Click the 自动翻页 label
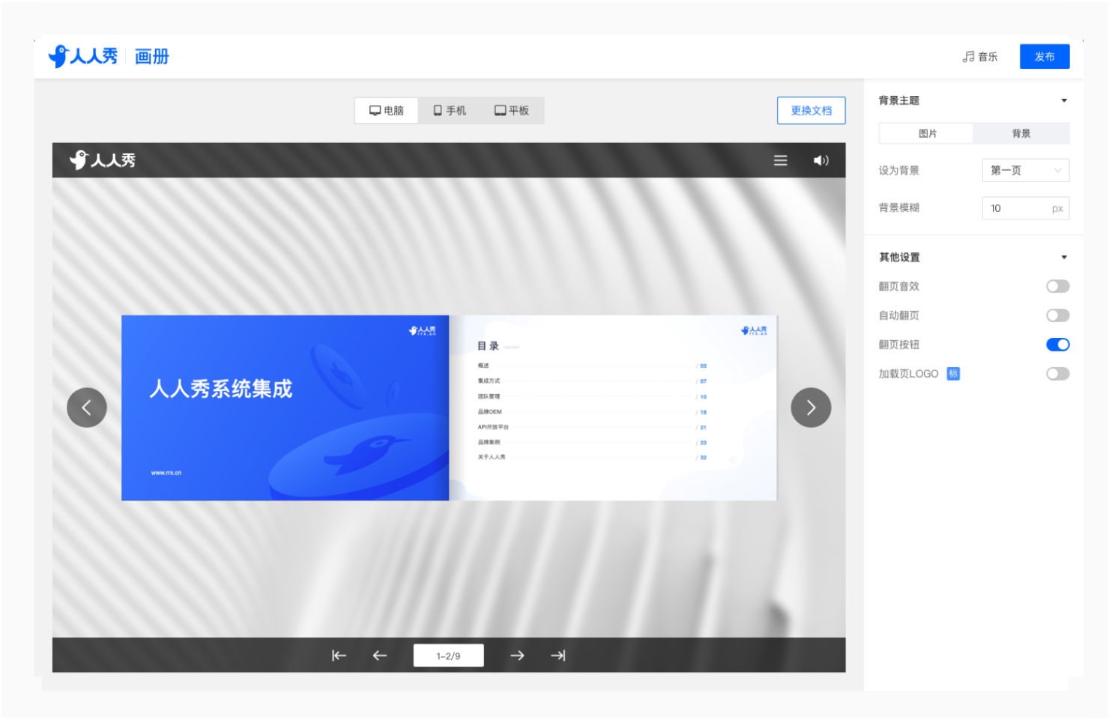The height and width of the screenshot is (720, 1109). click(x=899, y=315)
